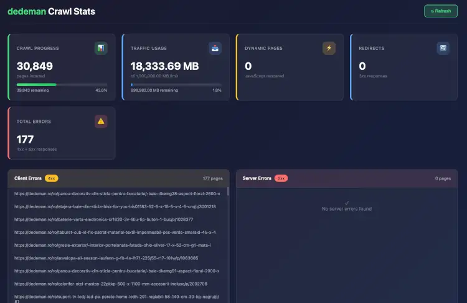Open the calorifer-otel-mastas URL
Image resolution: width=467 pixels, height=303 pixels.
pos(111,284)
